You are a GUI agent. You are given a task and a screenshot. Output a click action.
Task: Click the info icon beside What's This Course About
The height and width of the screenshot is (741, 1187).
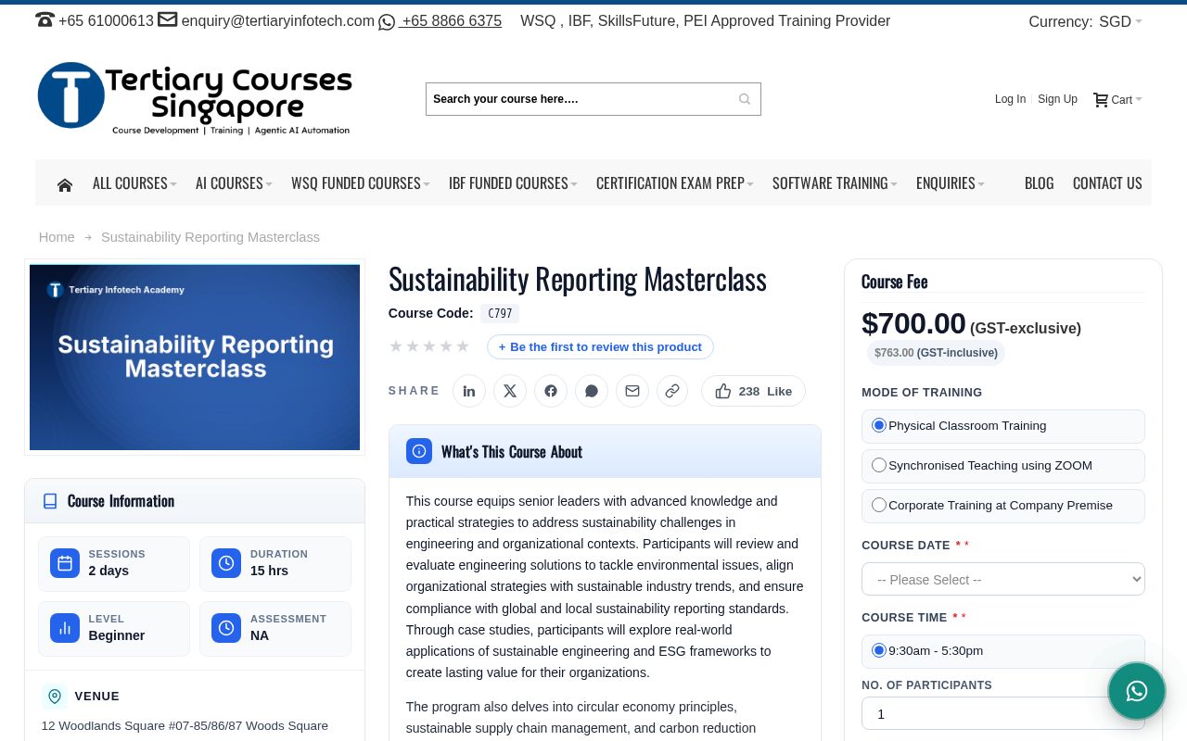pyautogui.click(x=419, y=451)
